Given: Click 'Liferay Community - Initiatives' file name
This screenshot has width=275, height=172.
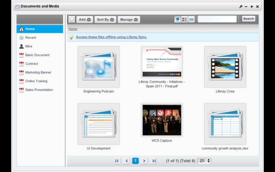Looking at the screenshot, I should coord(162,84).
